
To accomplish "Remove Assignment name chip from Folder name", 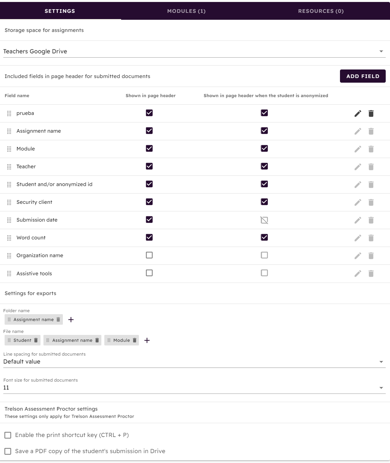I will (58, 319).
